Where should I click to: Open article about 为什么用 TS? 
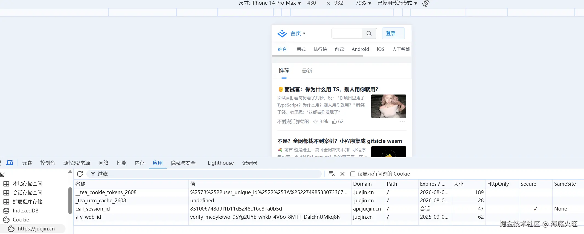pos(328,89)
